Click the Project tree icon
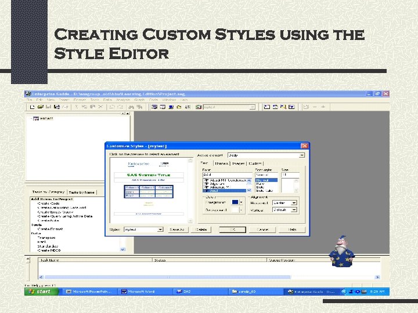The height and width of the screenshot is (313, 418). [36, 119]
